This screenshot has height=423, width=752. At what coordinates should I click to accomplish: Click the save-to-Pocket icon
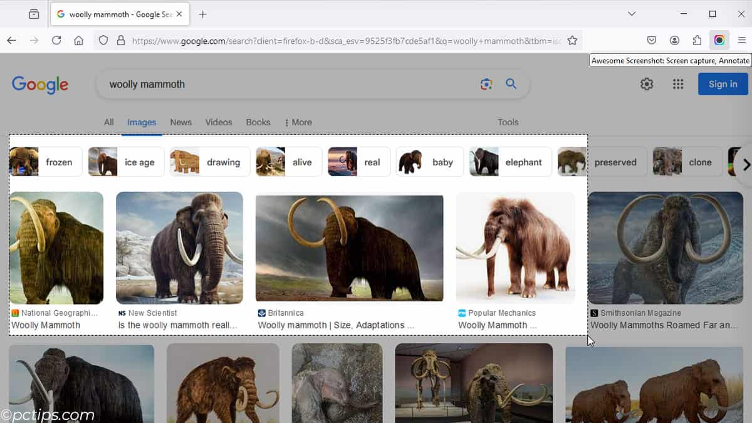652,39
